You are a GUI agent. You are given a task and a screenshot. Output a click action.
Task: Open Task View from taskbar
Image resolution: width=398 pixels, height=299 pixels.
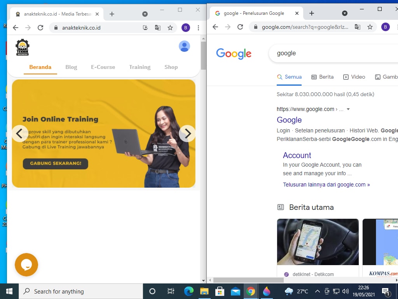(x=171, y=291)
